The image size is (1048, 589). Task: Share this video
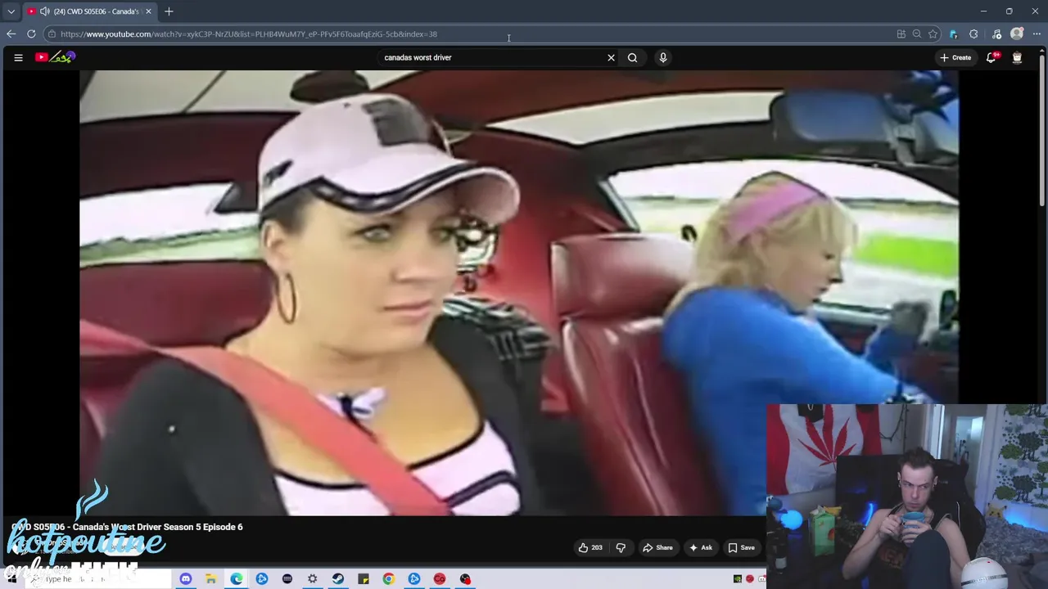[x=658, y=547]
